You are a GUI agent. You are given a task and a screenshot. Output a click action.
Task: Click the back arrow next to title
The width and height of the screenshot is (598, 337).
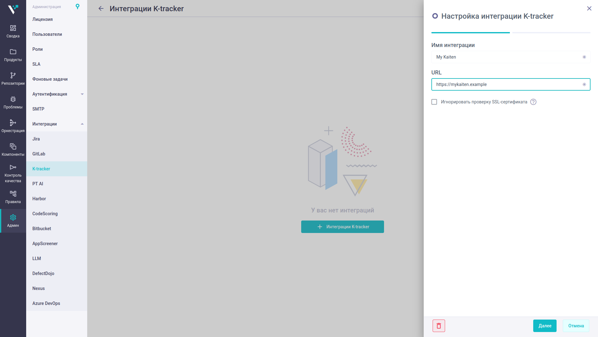[101, 9]
